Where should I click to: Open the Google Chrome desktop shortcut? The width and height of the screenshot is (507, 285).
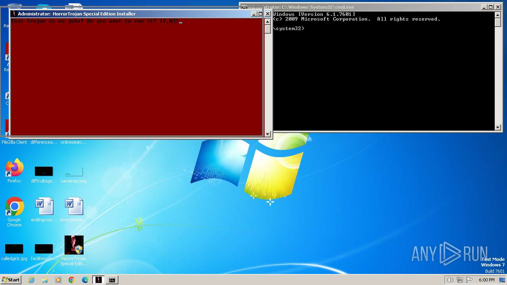[14, 212]
